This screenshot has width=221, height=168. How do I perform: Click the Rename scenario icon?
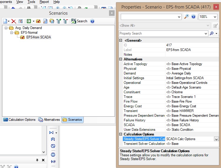click(x=21, y=21)
